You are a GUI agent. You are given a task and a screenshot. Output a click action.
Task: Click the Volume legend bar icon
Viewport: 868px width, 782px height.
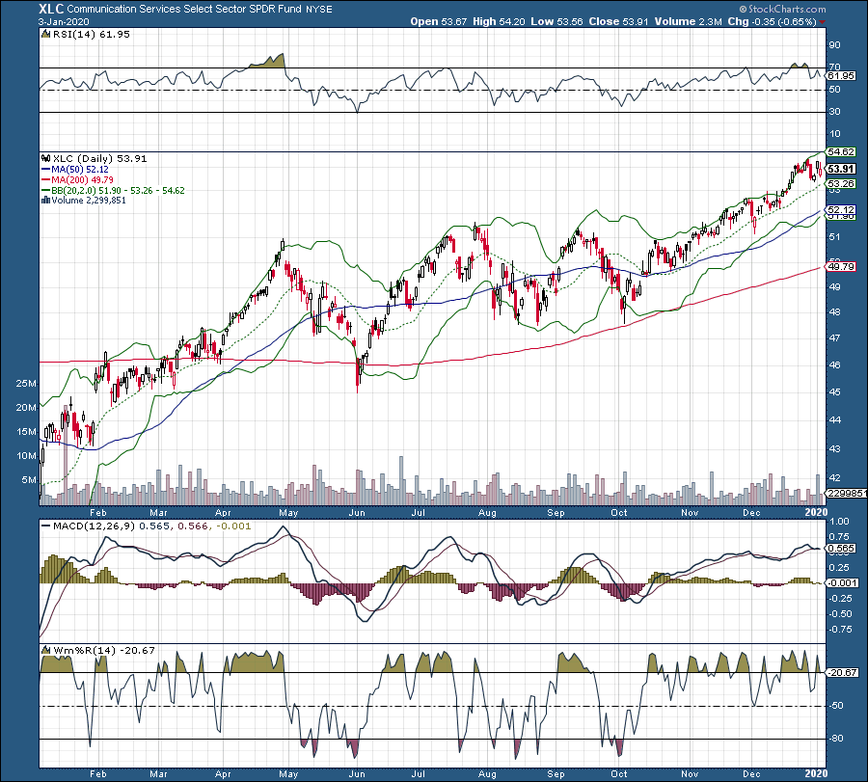coord(46,201)
